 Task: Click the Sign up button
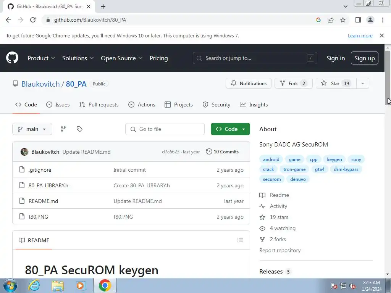coord(365,58)
